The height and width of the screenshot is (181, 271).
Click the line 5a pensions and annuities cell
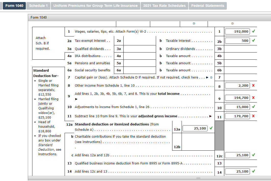pos(140,63)
